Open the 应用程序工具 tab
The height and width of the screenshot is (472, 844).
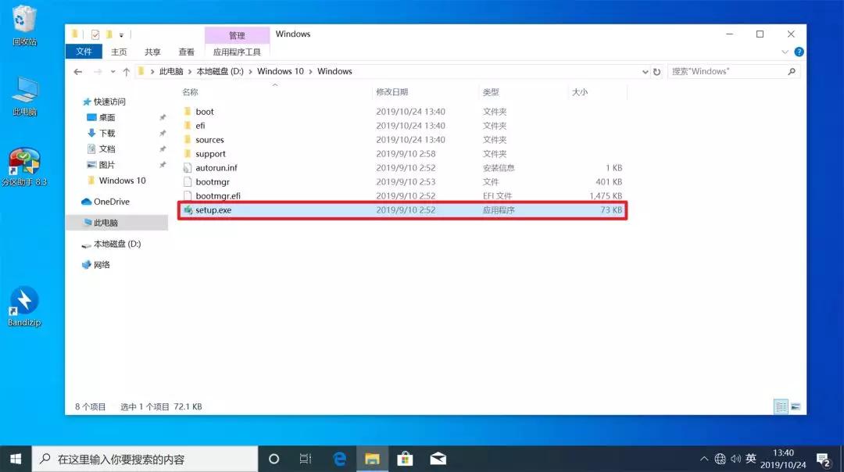tap(236, 52)
